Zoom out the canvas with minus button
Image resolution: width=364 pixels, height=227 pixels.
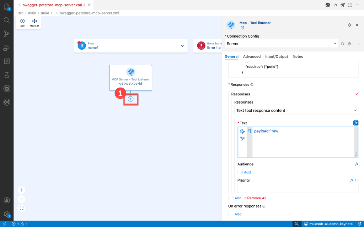(x=22, y=199)
